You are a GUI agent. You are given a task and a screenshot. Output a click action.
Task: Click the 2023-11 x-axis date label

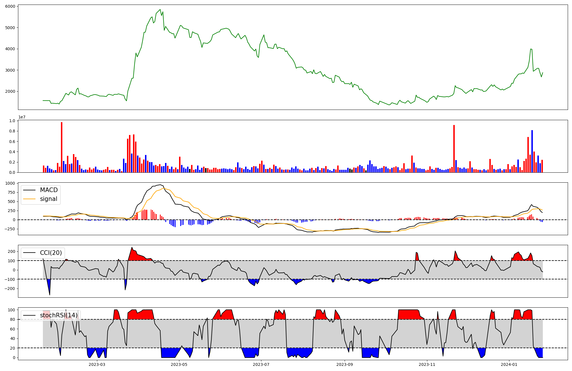point(427,364)
